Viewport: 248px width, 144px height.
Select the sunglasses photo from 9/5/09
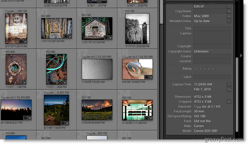click(137, 69)
